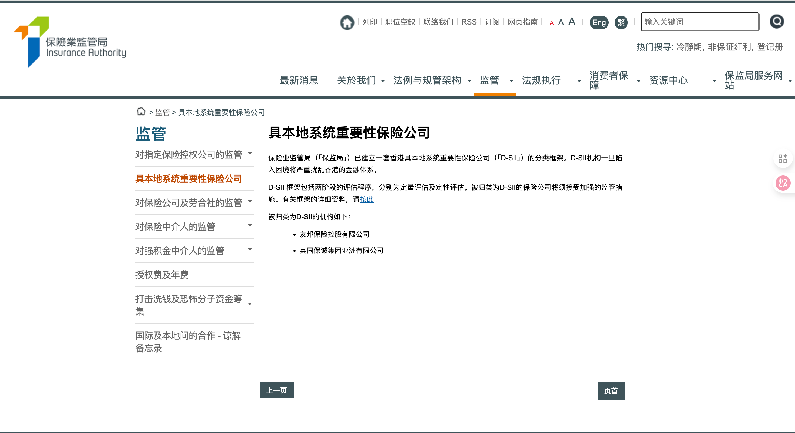Image resolution: width=795 pixels, height=433 pixels.
Task: Switch language to Eng
Action: tap(599, 22)
